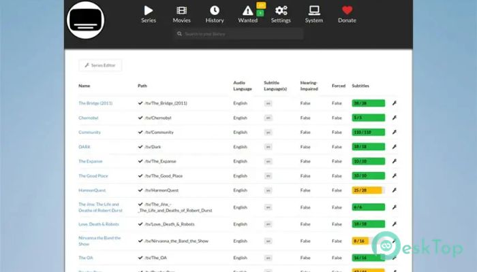Image resolution: width=477 pixels, height=272 pixels.
Task: Open the HarmonQuest series
Action: [x=92, y=190]
